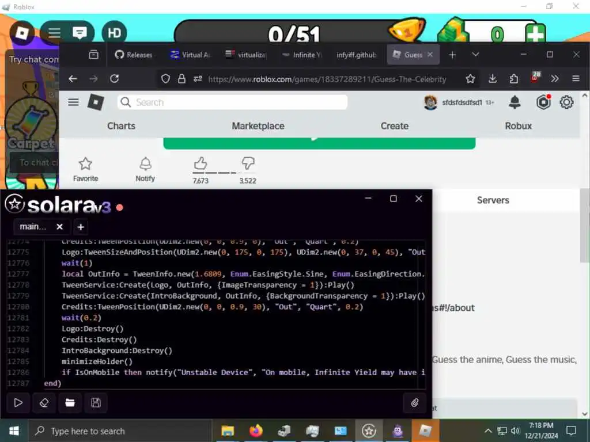Clear the editor with Solara eraser icon
Screen dimensions: 590x442
pos(44,402)
